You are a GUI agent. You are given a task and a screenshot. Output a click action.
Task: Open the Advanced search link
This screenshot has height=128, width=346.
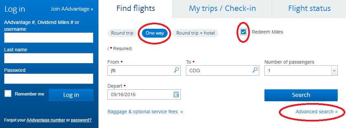click(316, 112)
